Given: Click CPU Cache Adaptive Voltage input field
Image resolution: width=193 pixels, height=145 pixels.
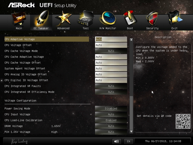Looking at the screenshot, I should [x=111, y=57].
